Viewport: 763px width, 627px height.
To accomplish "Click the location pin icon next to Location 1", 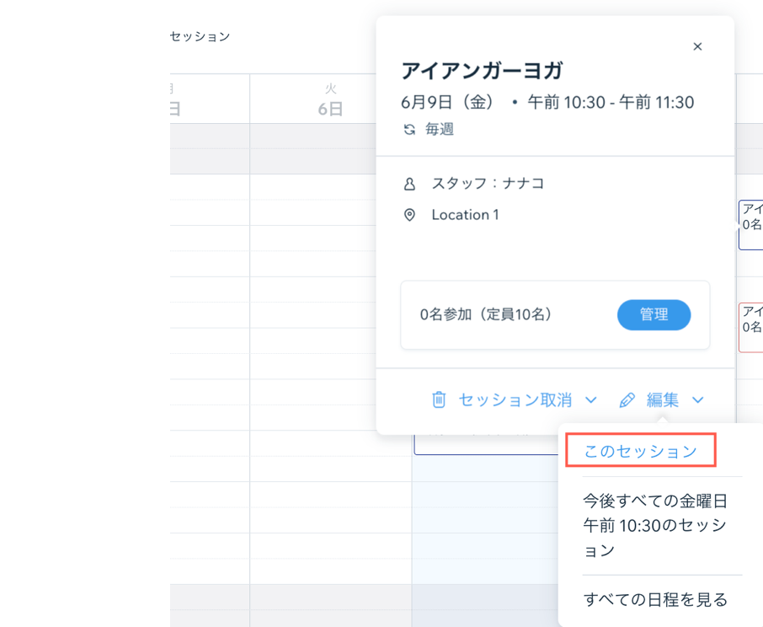I will [x=410, y=214].
